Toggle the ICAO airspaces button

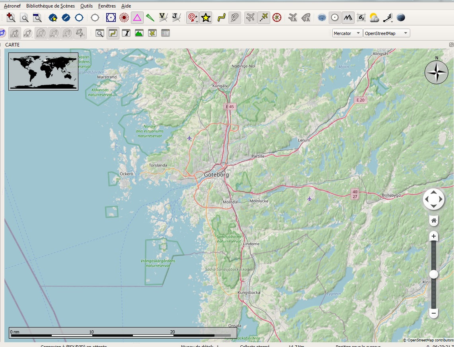[14, 33]
